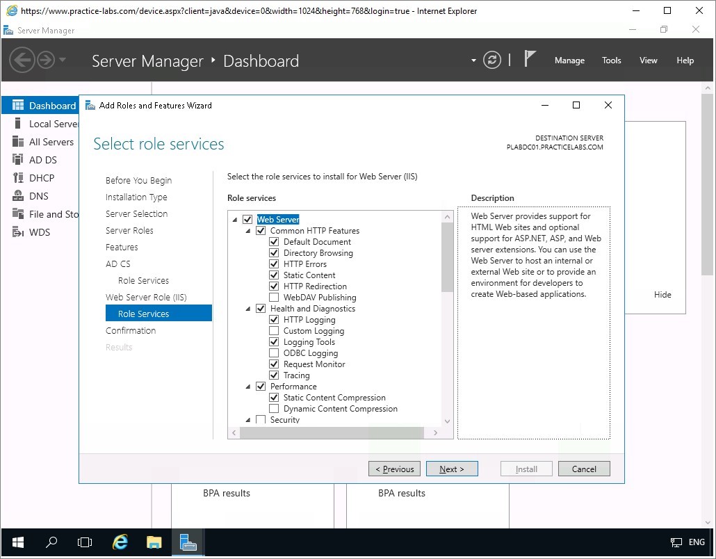716x559 pixels.
Task: Uncheck Common HTTP Features
Action: pos(261,231)
